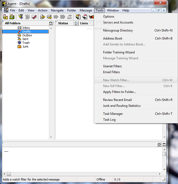Click the gray stacked-lines arrow toolbar icon

point(69,17)
